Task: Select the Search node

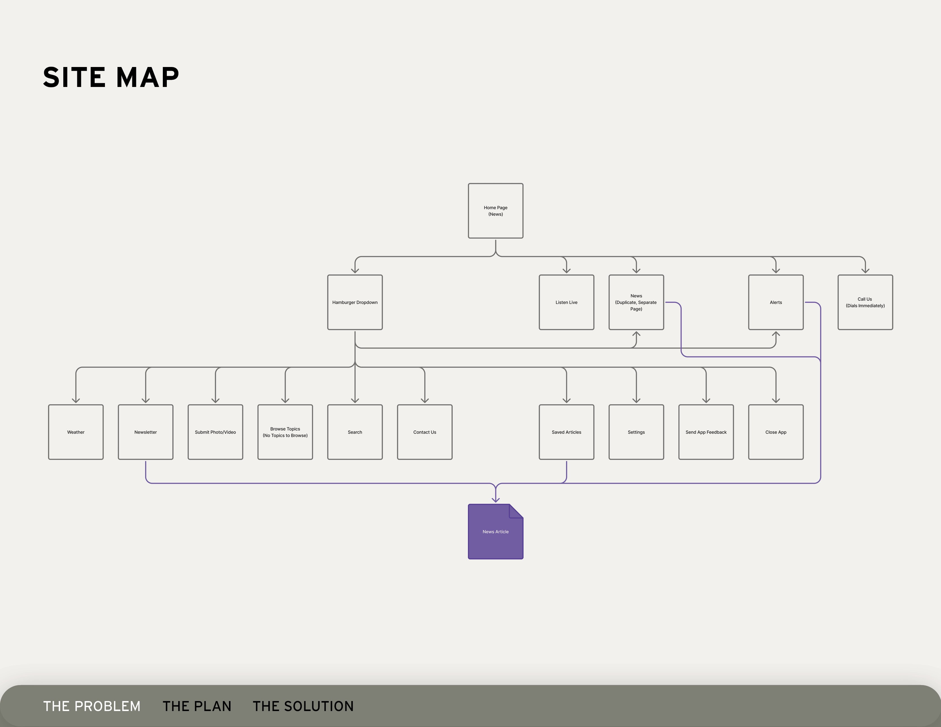Action: 355,432
